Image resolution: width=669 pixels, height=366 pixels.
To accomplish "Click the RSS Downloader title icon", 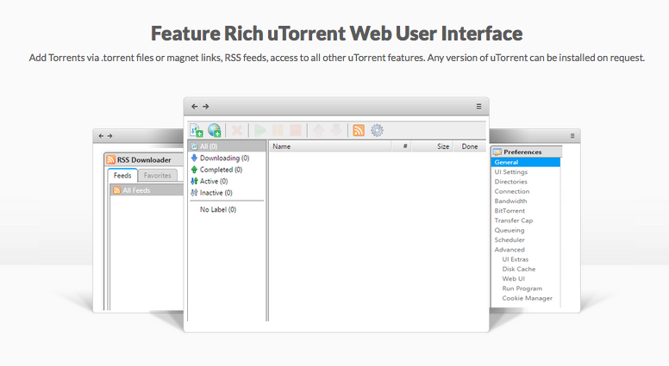I will click(111, 160).
